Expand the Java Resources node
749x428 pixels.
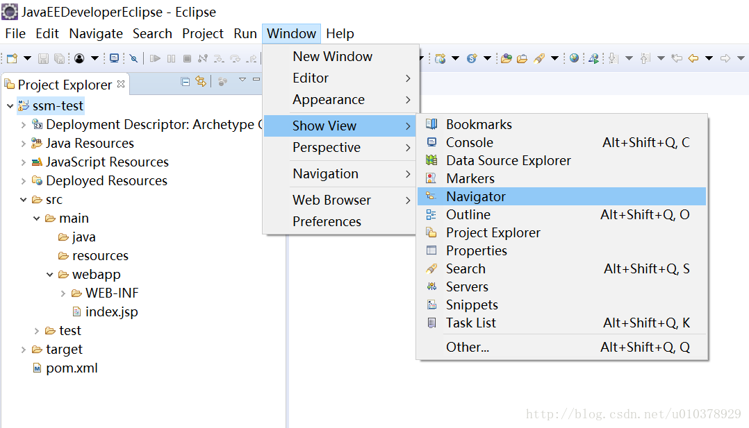24,143
